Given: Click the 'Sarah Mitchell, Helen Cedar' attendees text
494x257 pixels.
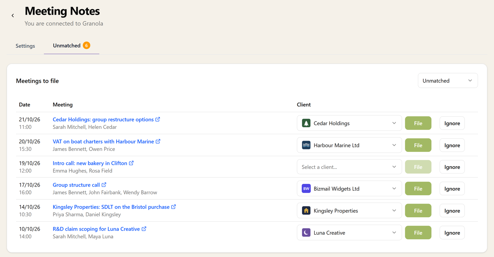Looking at the screenshot, I should click(85, 127).
